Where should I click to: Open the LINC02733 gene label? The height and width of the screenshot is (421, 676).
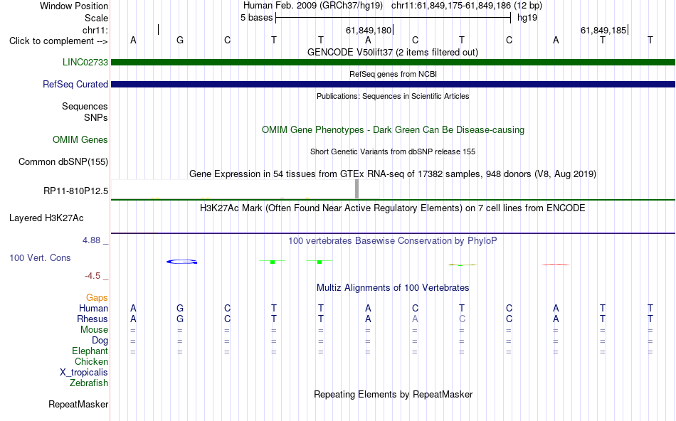pos(85,62)
